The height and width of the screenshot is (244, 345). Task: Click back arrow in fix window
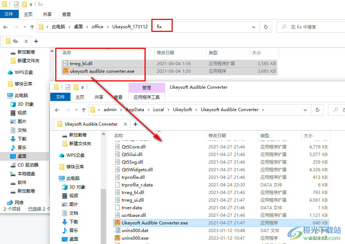(5, 27)
